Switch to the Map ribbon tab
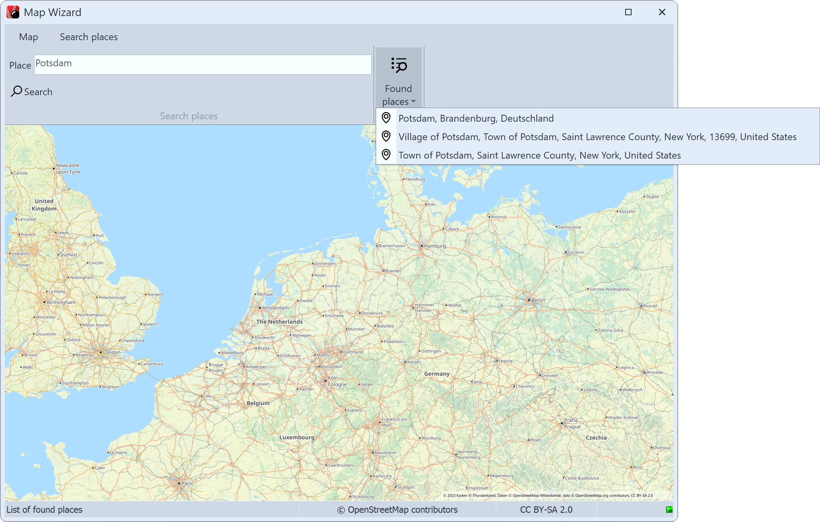Image resolution: width=820 pixels, height=522 pixels. (x=28, y=37)
